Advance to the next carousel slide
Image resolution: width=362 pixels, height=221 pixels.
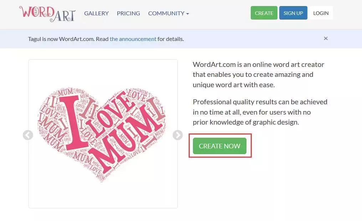(x=178, y=135)
